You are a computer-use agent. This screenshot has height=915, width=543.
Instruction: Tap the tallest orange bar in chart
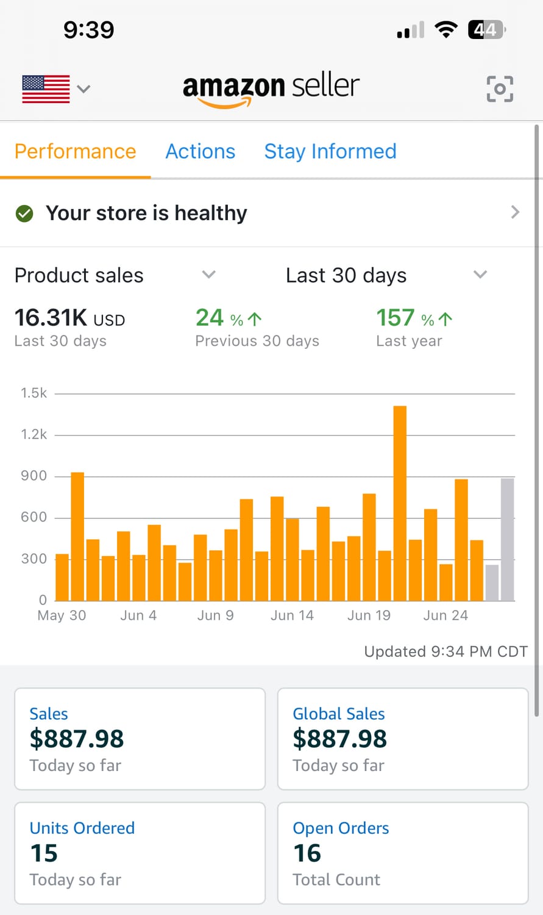[x=400, y=503]
